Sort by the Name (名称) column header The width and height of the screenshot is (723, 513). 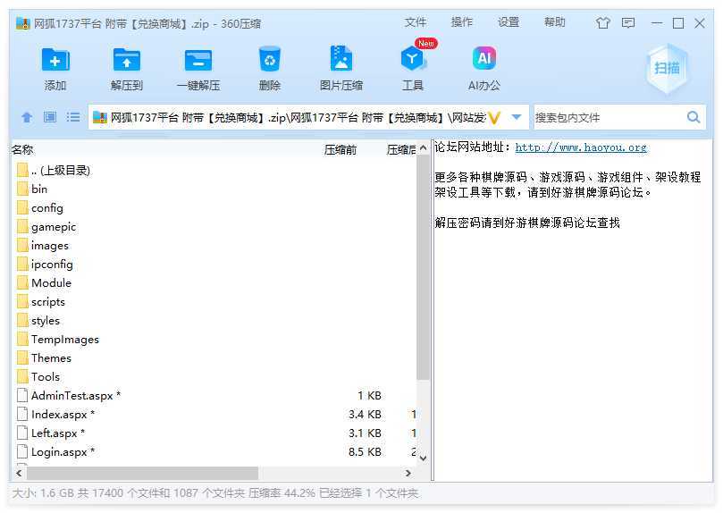tap(23, 149)
